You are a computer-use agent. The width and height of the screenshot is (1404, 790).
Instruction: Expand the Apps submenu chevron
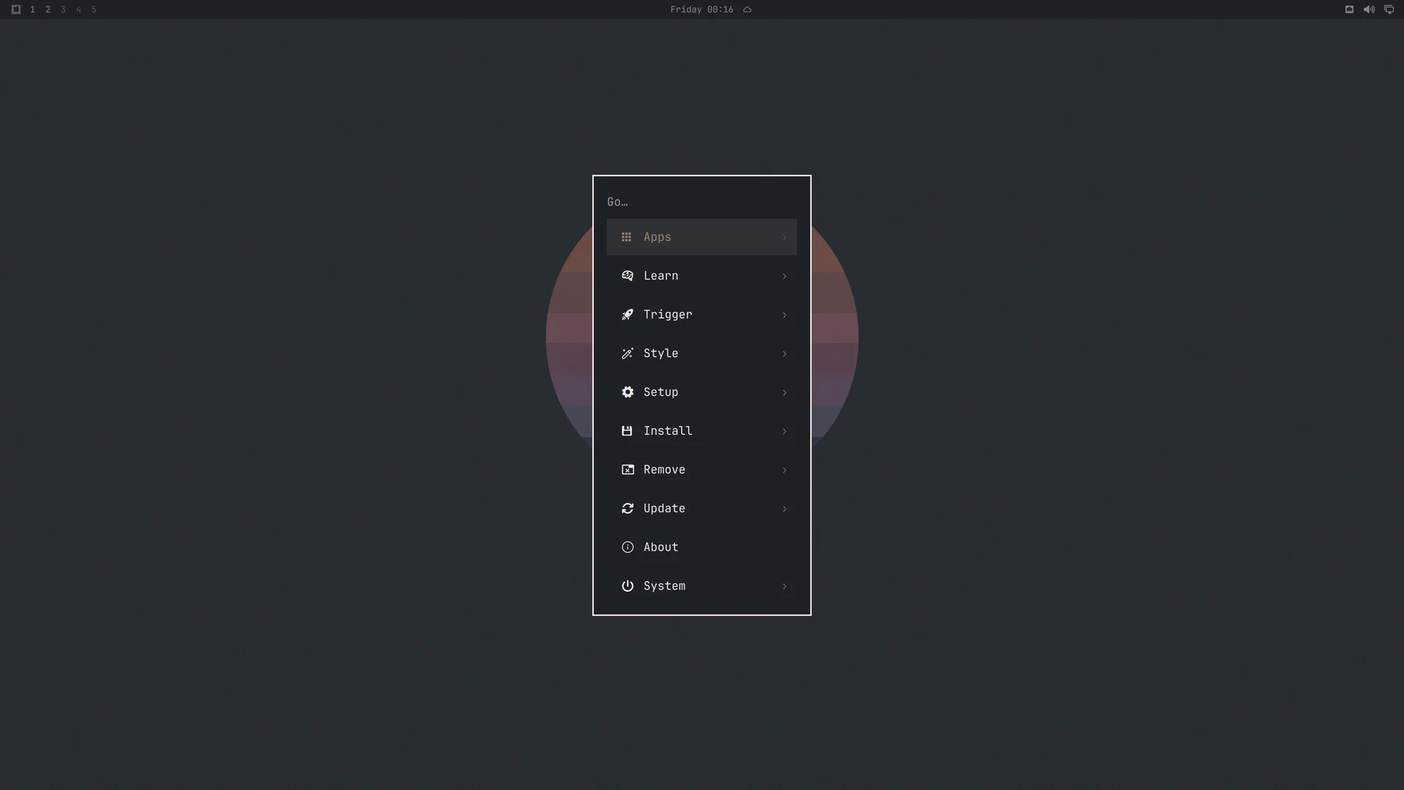click(x=784, y=238)
